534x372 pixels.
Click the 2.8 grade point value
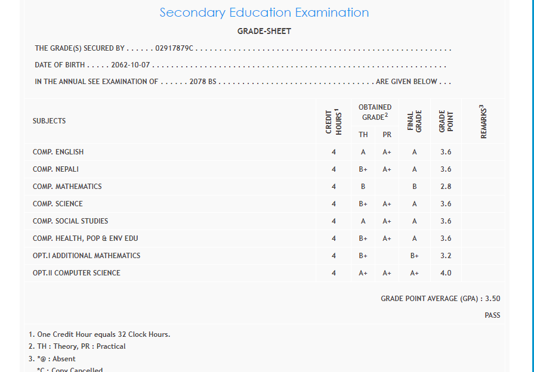[x=446, y=187]
